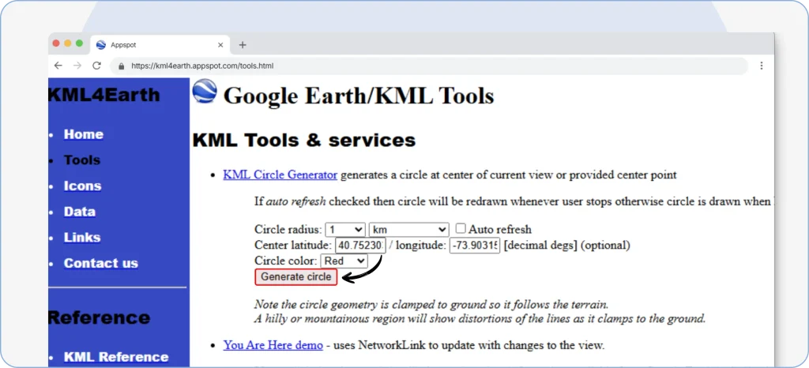Open Data in the sidebar
Viewport: 809px width, 368px height.
80,212
